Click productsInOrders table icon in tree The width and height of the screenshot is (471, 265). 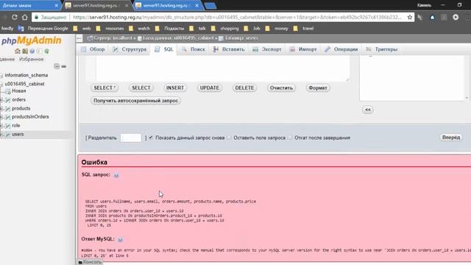point(8,117)
